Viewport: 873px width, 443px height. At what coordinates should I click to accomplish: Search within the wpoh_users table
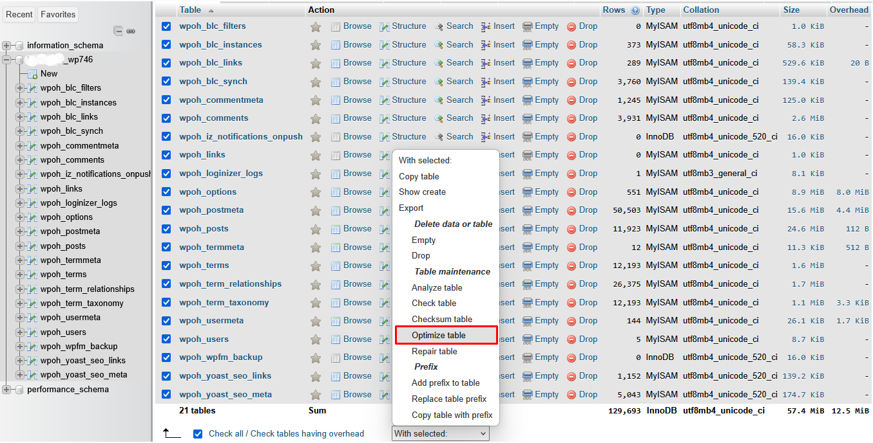click(x=459, y=339)
